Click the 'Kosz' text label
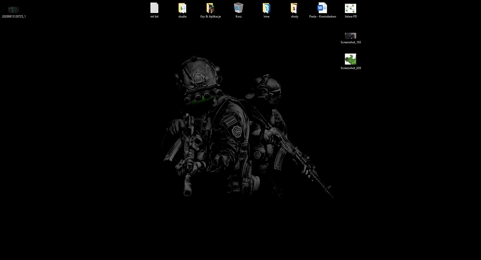This screenshot has width=481, height=260. 239,17
